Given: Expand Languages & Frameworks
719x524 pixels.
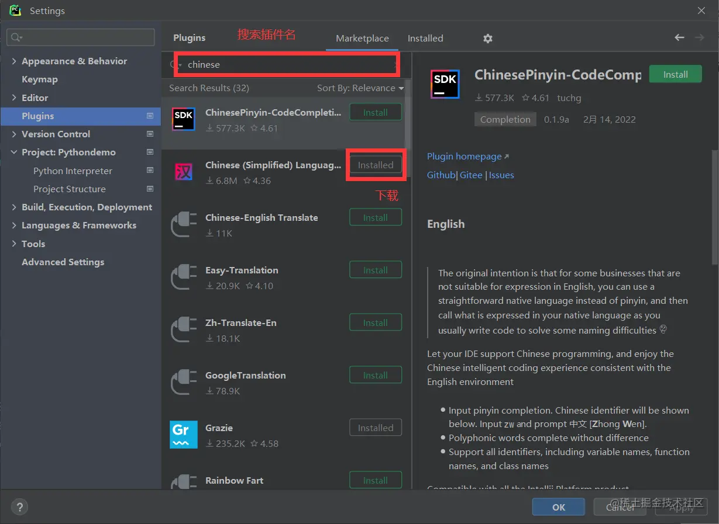Looking at the screenshot, I should pos(14,225).
